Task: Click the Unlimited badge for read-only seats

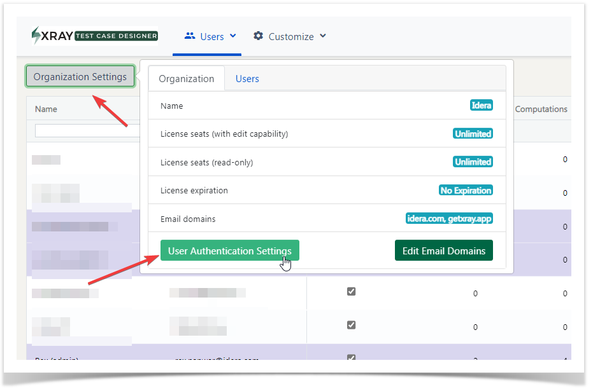Action: click(x=473, y=162)
